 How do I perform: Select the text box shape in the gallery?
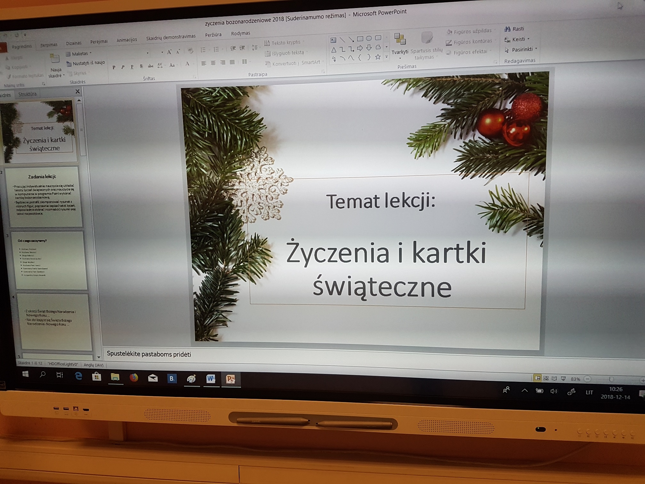click(x=333, y=40)
